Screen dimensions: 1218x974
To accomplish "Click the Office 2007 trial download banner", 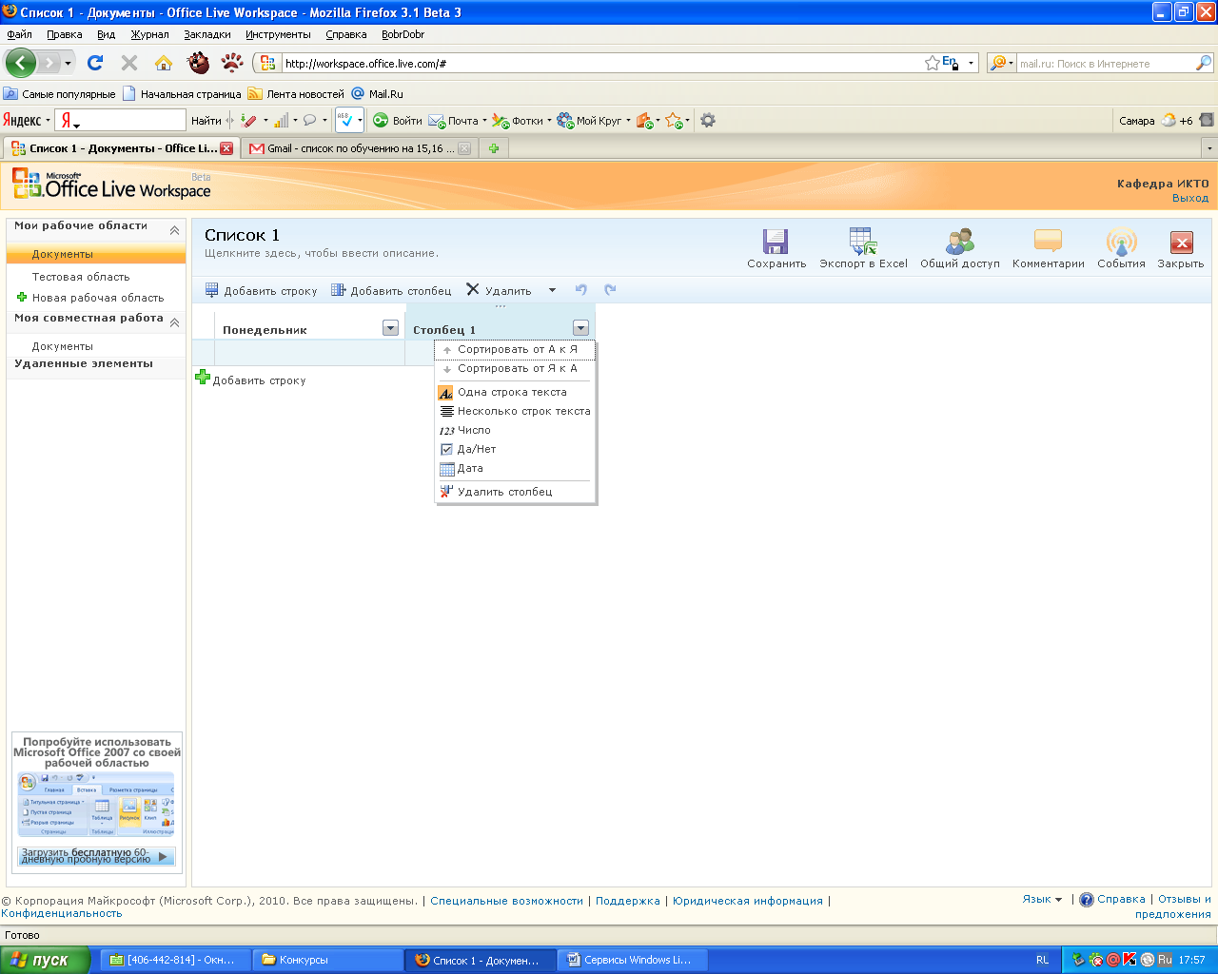I will (96, 856).
